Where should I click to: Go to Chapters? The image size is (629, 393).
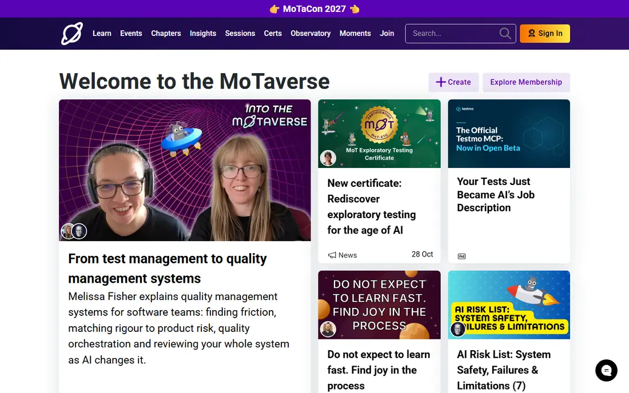tap(166, 33)
